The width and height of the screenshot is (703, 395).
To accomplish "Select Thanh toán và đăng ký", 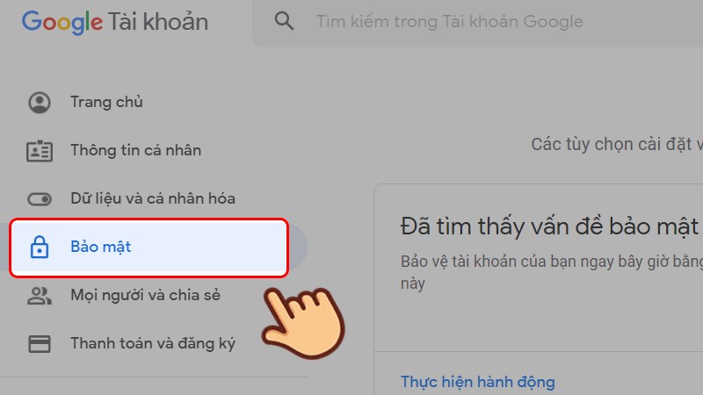I will click(x=153, y=344).
